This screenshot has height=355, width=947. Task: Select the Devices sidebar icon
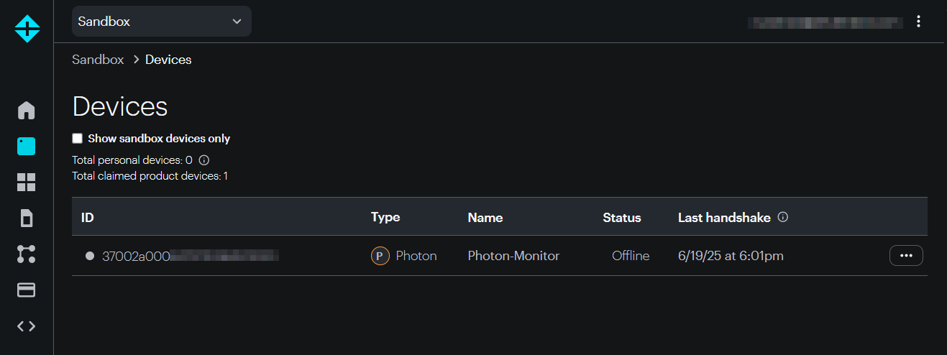point(27,146)
